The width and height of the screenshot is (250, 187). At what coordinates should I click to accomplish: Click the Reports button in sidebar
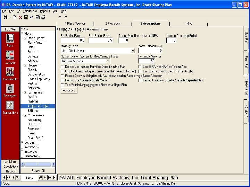[10, 171]
